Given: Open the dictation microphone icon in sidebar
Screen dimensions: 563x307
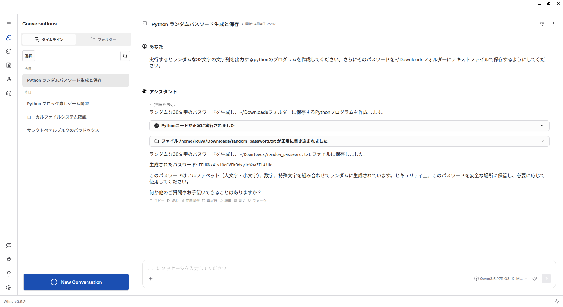Looking at the screenshot, I should (x=9, y=79).
